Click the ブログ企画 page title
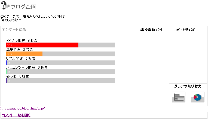Image resolution: width=208 pixels, height=119 pixels. tap(23, 7)
